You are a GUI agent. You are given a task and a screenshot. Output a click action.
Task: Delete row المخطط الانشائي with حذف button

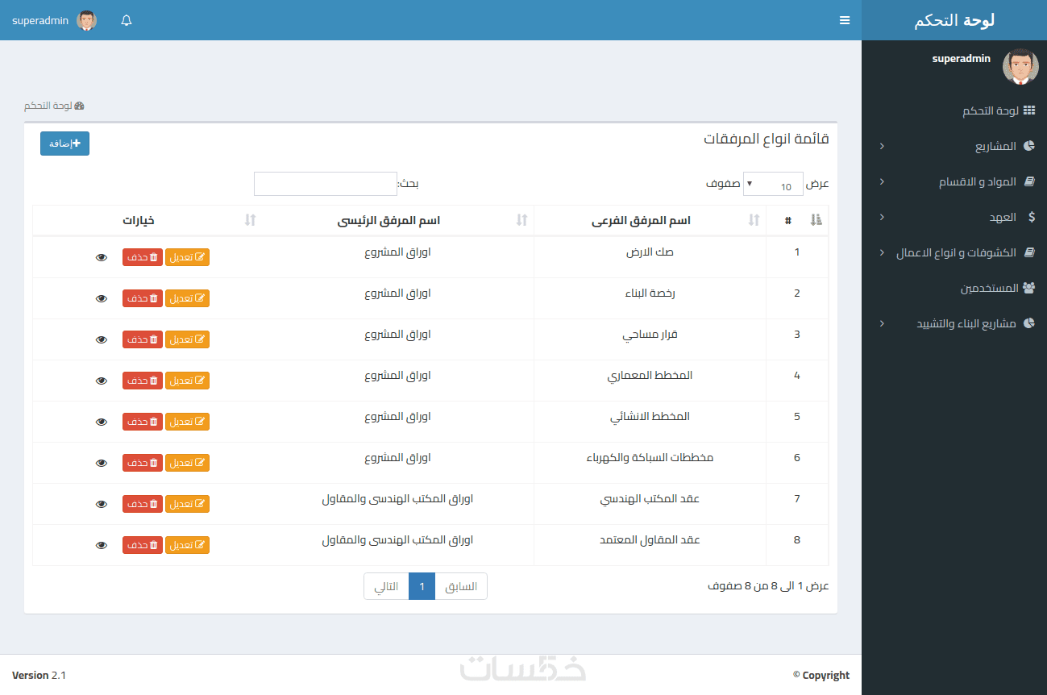tap(143, 422)
